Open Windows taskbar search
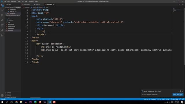This screenshot has height=104, width=185. click(7, 102)
